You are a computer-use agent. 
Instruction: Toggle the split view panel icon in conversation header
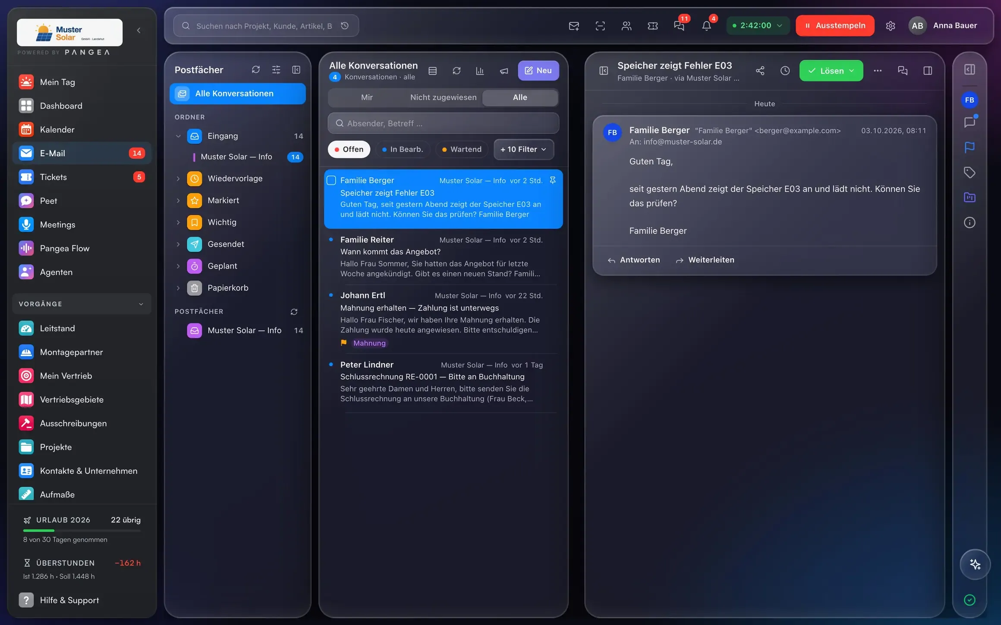click(x=928, y=71)
